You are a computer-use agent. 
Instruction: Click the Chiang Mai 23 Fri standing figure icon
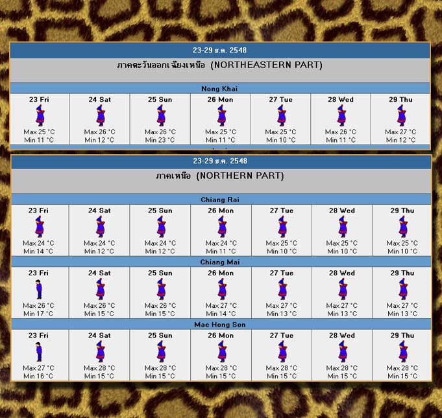(39, 289)
